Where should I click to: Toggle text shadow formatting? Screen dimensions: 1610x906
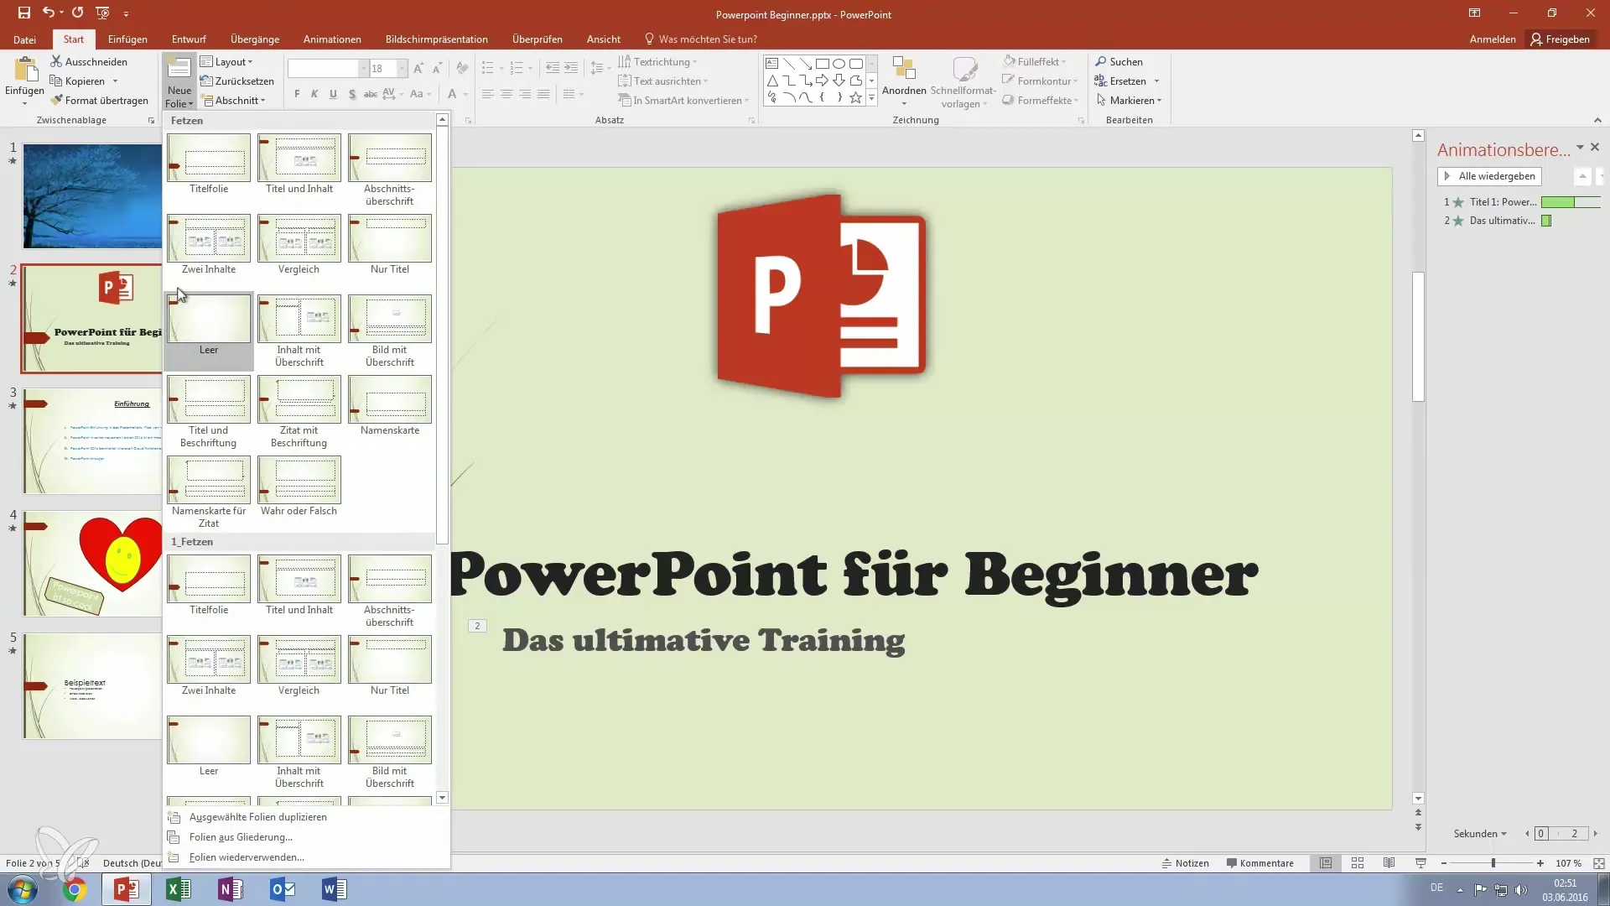(351, 94)
